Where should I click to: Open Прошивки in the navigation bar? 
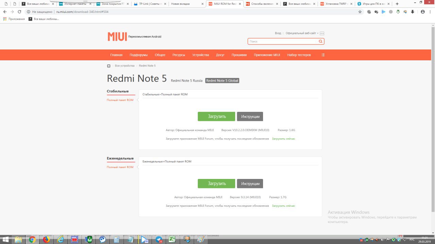pyautogui.click(x=239, y=55)
